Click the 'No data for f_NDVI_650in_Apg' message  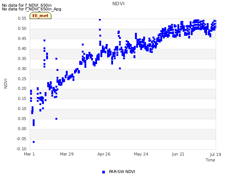[32, 9]
